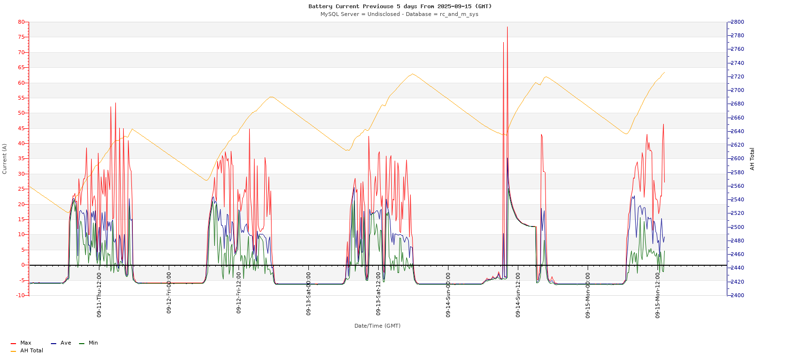Click the left axis value 70

click(x=21, y=52)
